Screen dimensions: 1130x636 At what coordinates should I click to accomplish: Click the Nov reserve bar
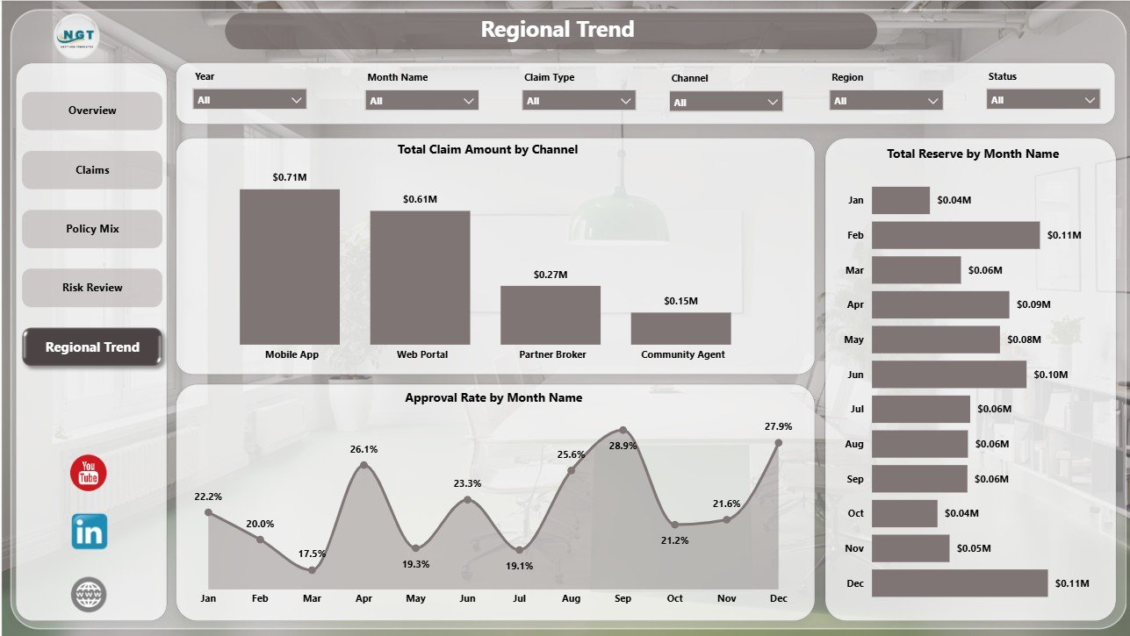pos(910,548)
